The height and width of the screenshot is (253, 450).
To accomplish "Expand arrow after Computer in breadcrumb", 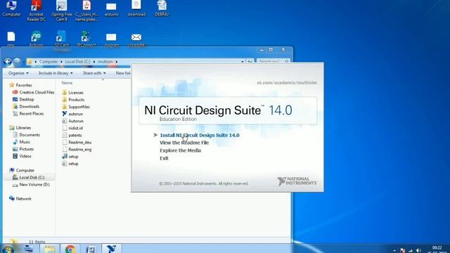I will 61,62.
